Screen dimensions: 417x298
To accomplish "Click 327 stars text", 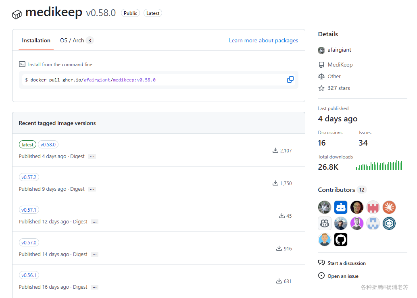I will pos(338,88).
